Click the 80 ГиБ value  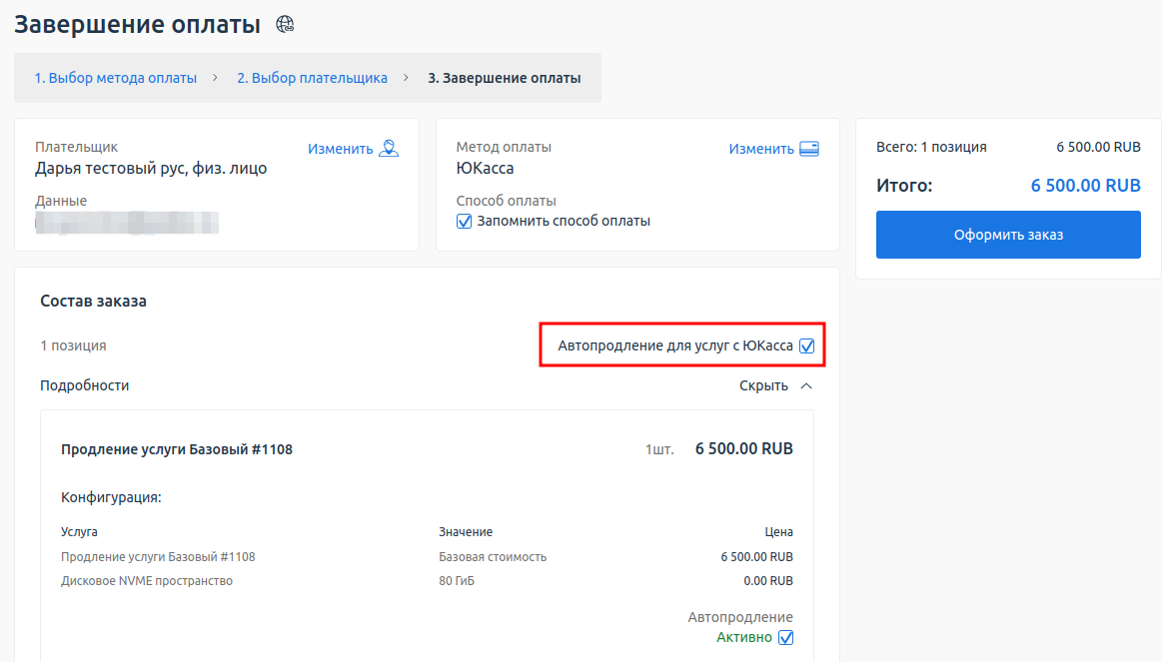coord(457,581)
